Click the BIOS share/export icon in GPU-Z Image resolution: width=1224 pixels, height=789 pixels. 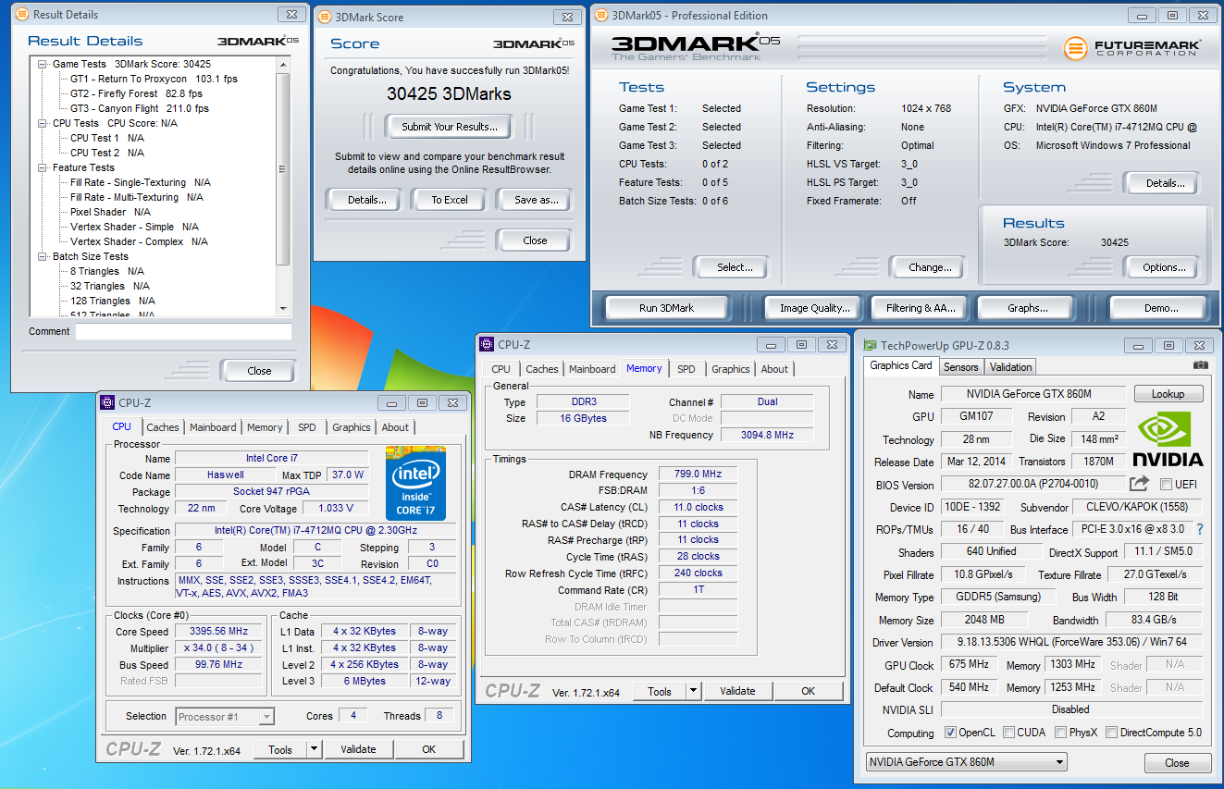[x=1139, y=484]
